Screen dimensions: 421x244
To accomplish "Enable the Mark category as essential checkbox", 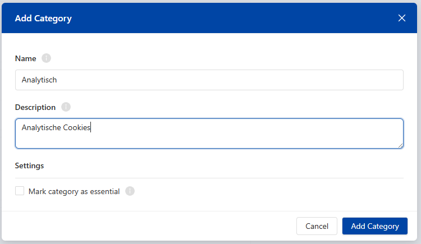I will (x=20, y=191).
